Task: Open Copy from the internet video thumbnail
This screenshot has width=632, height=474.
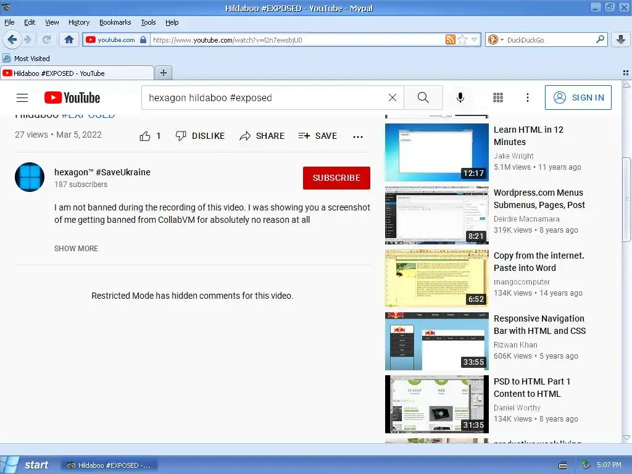Action: [x=437, y=278]
